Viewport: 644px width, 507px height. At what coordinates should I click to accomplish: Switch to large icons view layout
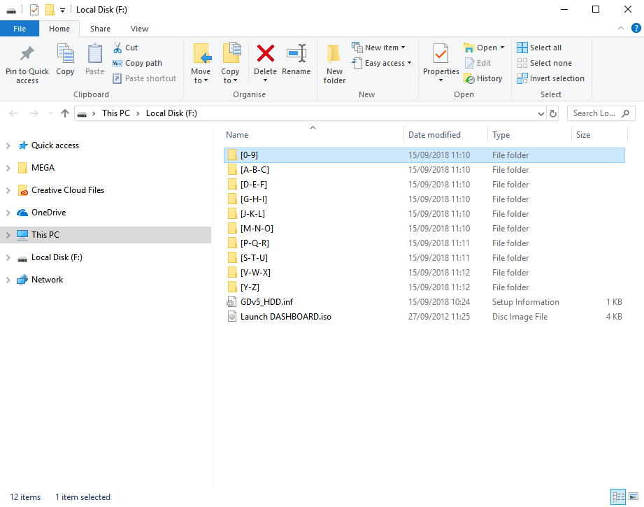634,497
